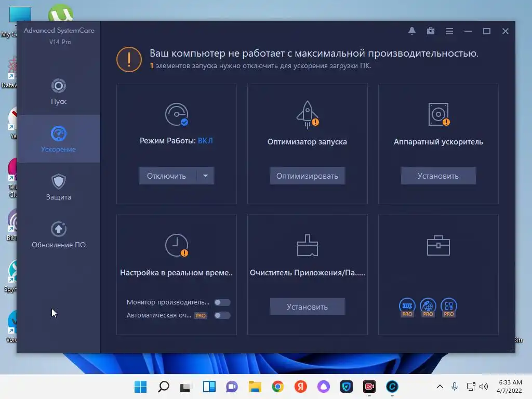This screenshot has width=532, height=399.
Task: Click the Advanced SystemCare V14 Pro logo
Action: pos(59,36)
